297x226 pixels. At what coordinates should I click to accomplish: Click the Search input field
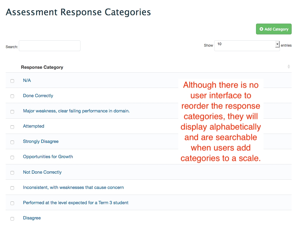50,46
